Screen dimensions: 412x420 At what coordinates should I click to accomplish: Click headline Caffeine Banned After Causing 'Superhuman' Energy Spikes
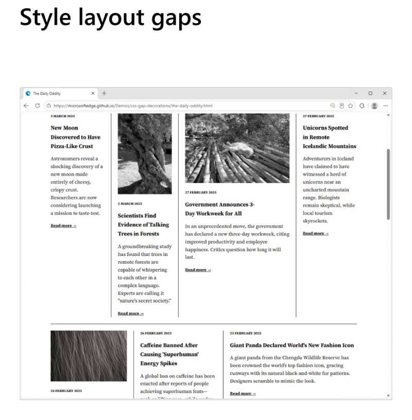[x=169, y=354]
